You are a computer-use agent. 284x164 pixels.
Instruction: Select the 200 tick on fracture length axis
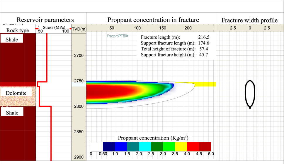188,28
